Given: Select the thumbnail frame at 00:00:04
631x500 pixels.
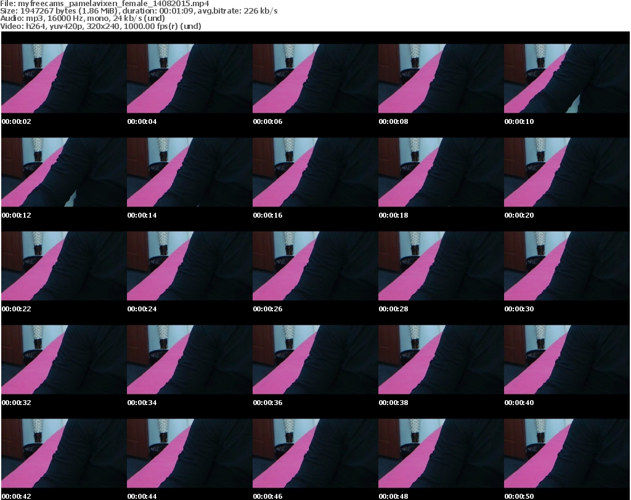Looking at the screenshot, I should [x=189, y=78].
